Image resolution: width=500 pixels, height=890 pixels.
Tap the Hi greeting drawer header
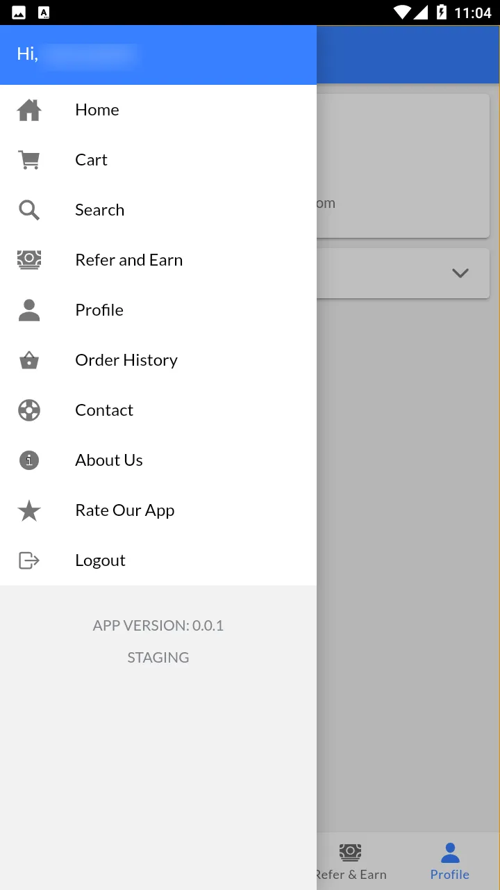pos(158,55)
